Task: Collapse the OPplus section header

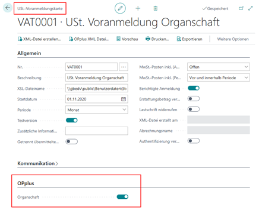Action: tap(26, 183)
